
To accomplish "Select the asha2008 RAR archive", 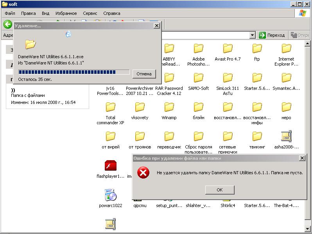I will pos(286,136).
